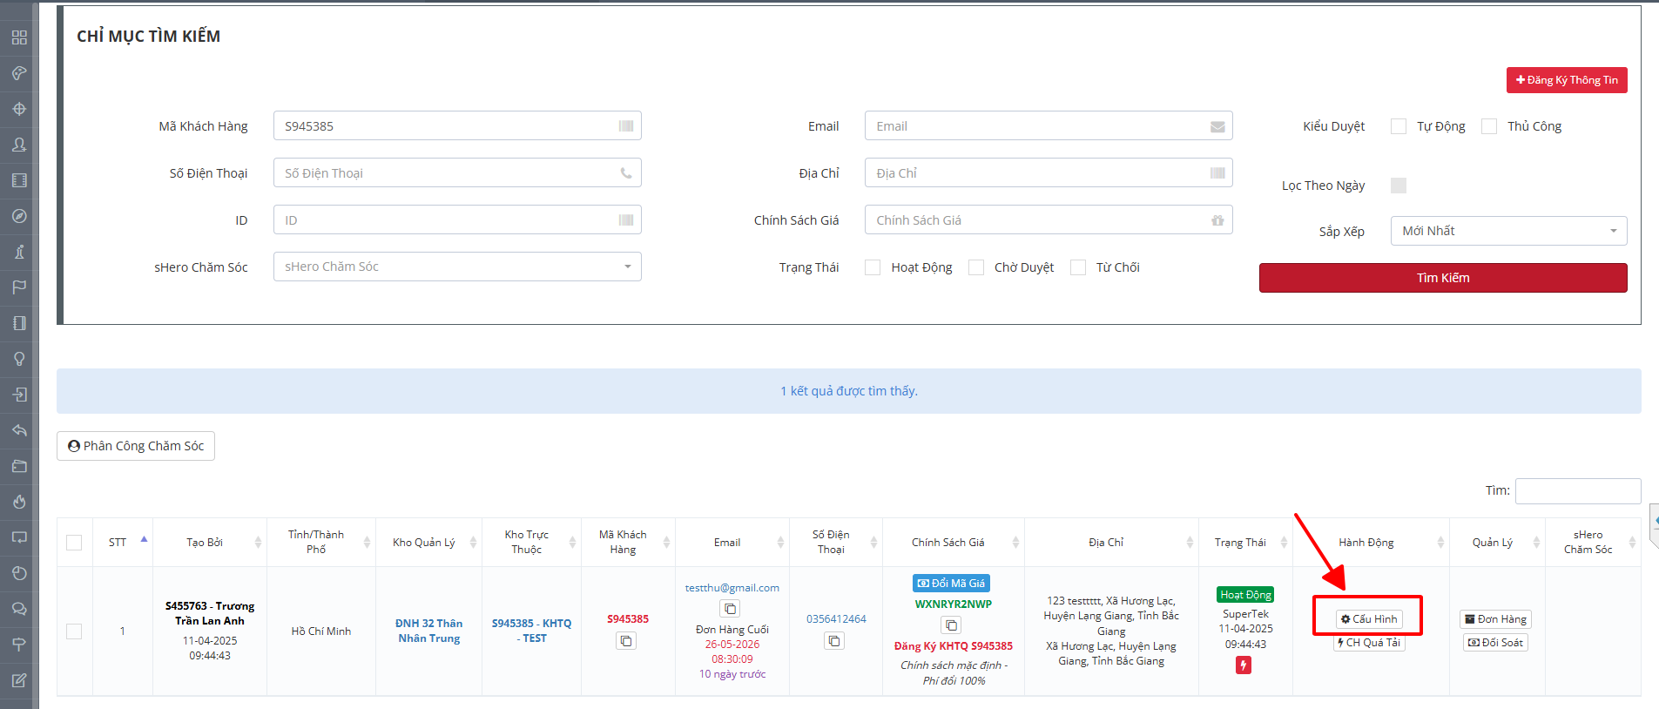
Task: Copy customer code S945385 with copy icon
Action: [626, 641]
